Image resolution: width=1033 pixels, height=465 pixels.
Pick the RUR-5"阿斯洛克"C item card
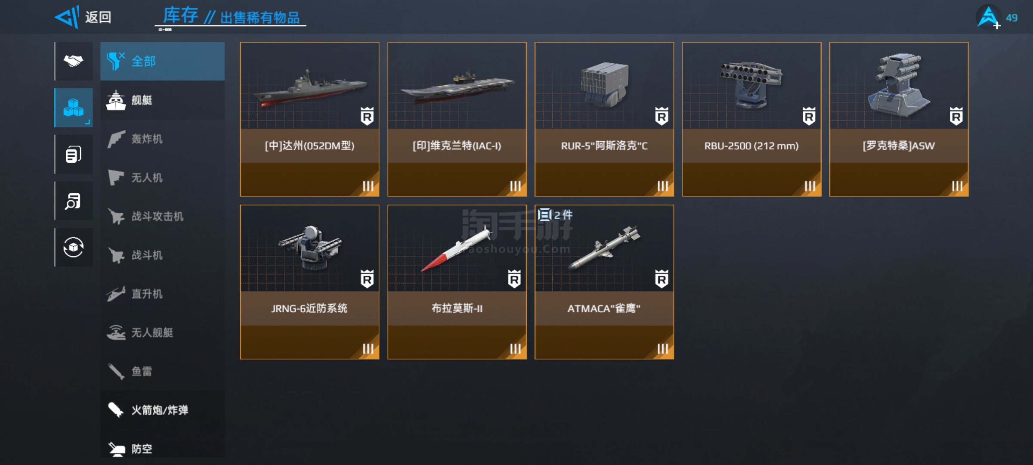(604, 119)
